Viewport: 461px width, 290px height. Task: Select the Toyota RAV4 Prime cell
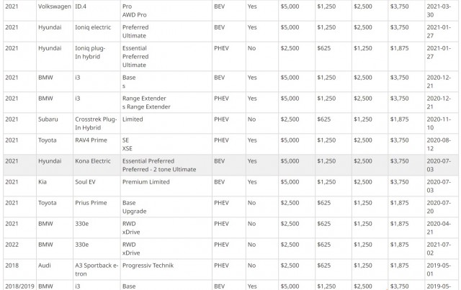tap(97, 144)
